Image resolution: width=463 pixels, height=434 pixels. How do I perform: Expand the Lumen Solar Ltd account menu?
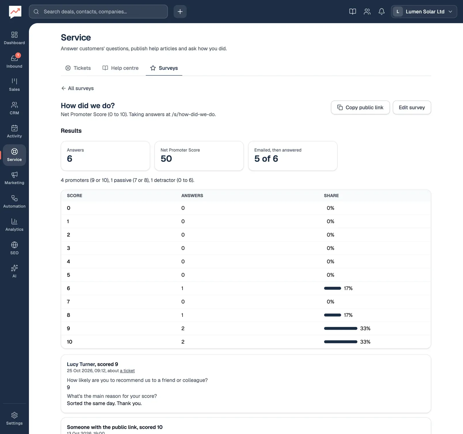coord(424,12)
